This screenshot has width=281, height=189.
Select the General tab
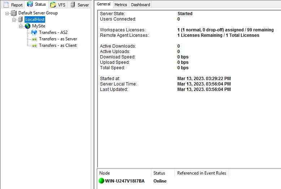click(104, 4)
